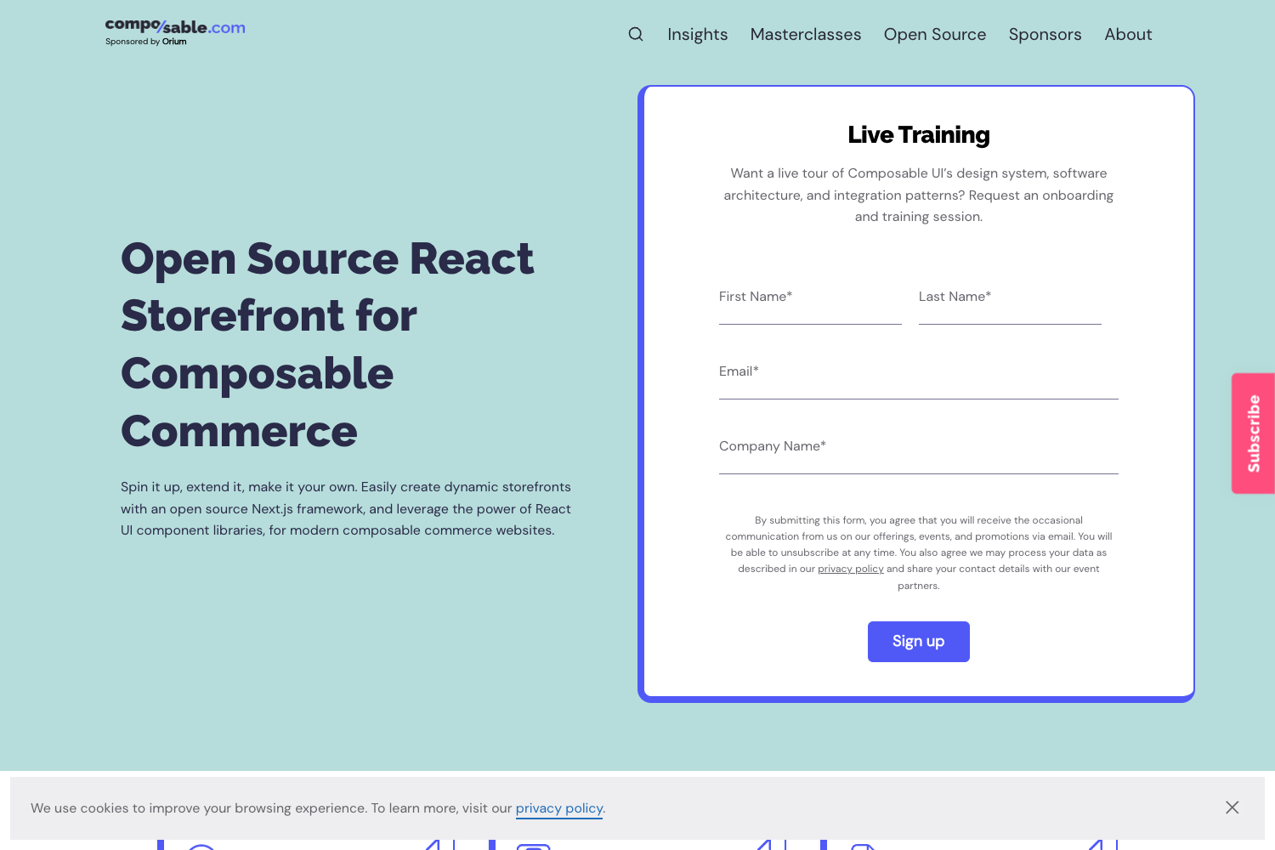Viewport: 1275px width, 850px height.
Task: Open the Insights menu item
Action: (697, 34)
